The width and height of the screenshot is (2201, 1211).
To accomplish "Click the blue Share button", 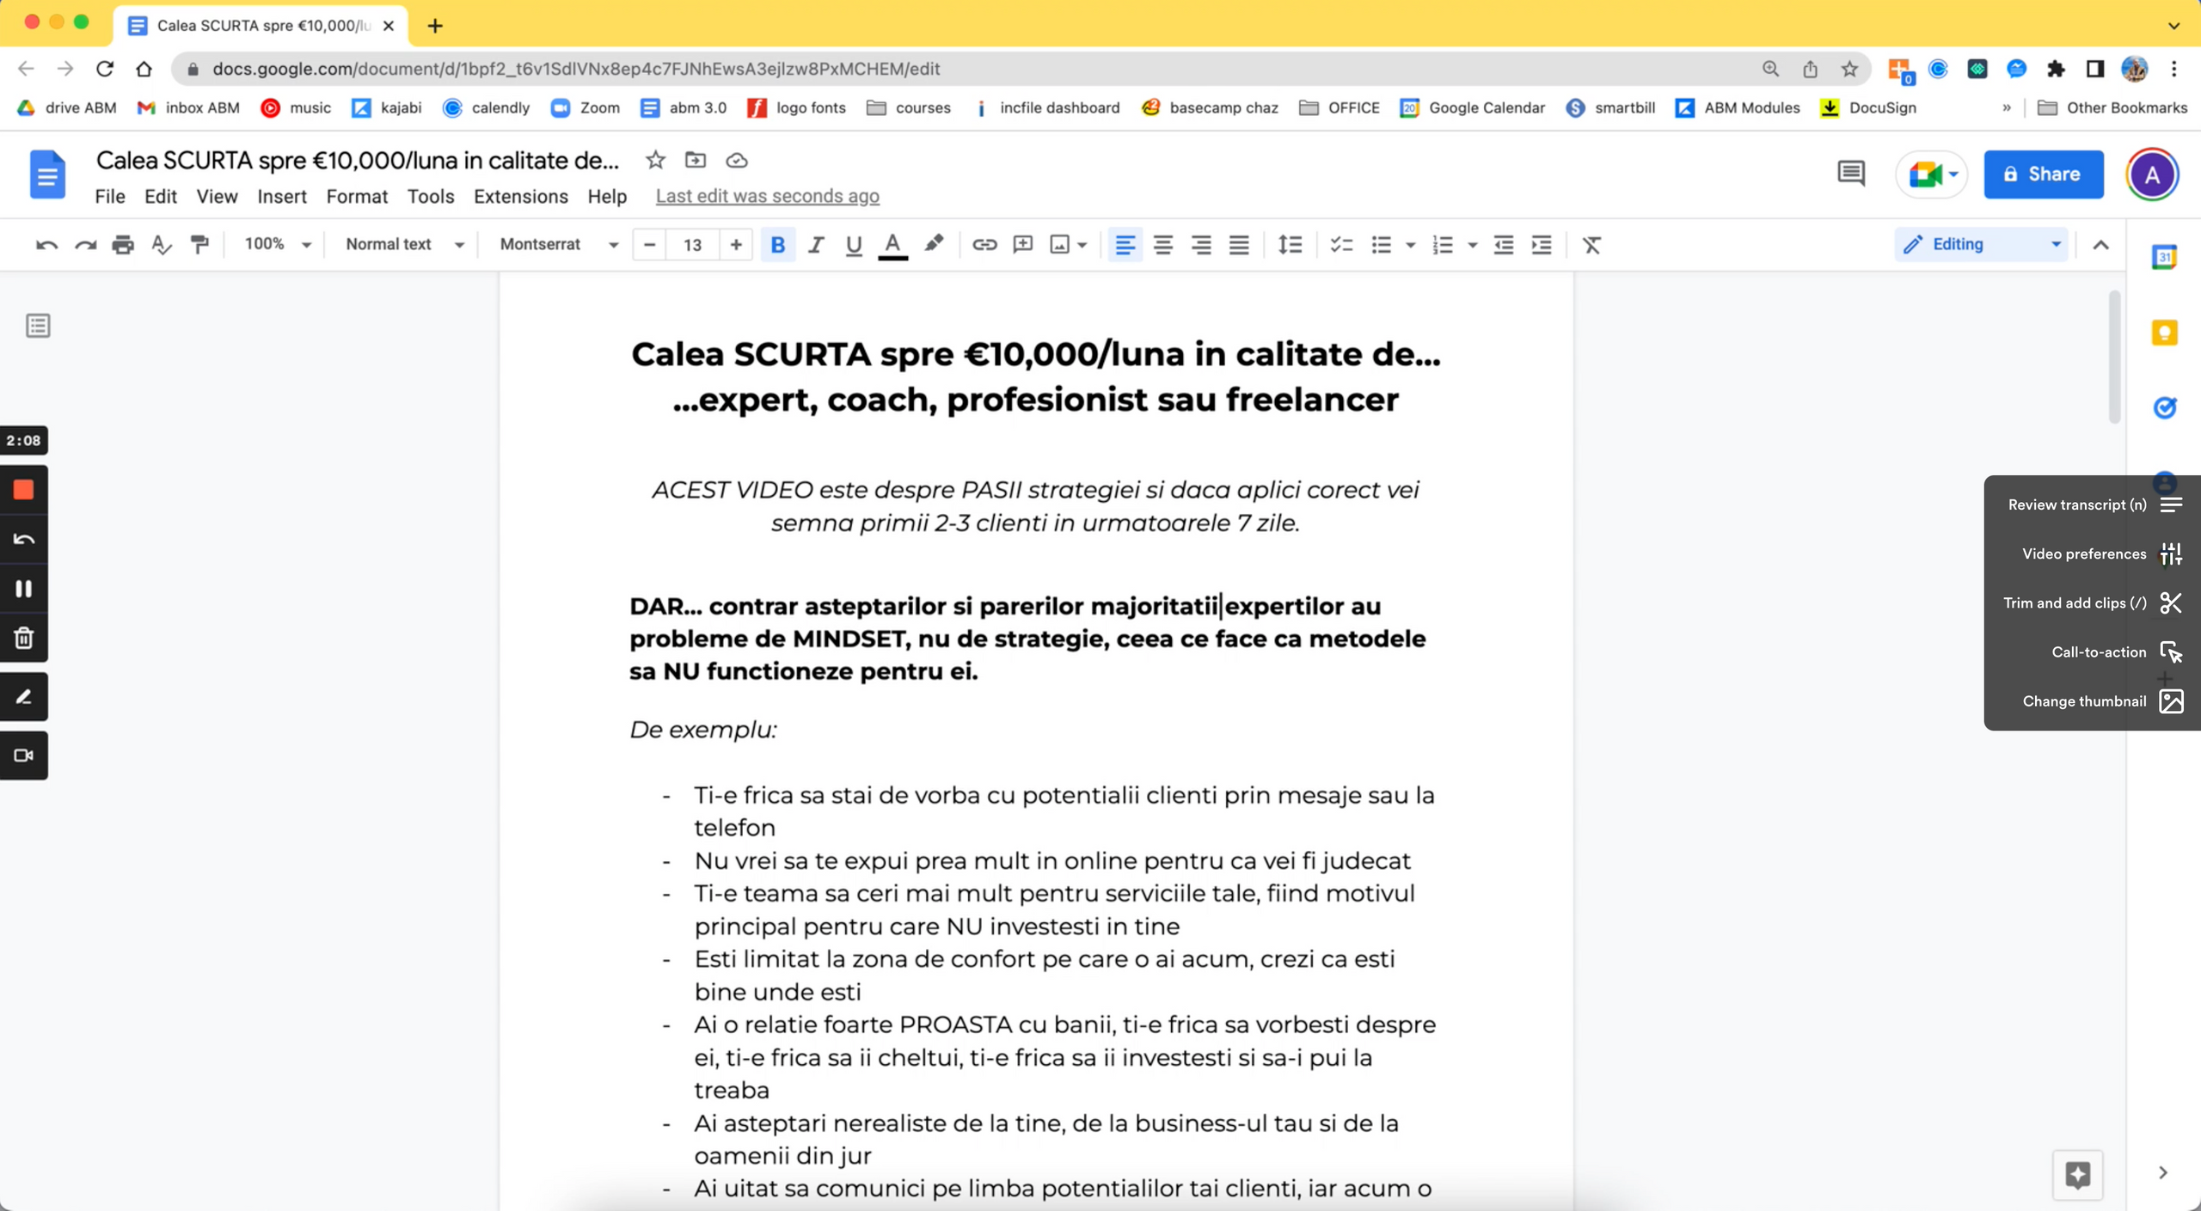I will click(x=2043, y=174).
